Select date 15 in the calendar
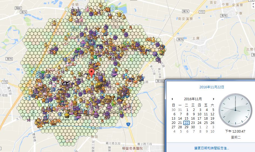 point(186,119)
